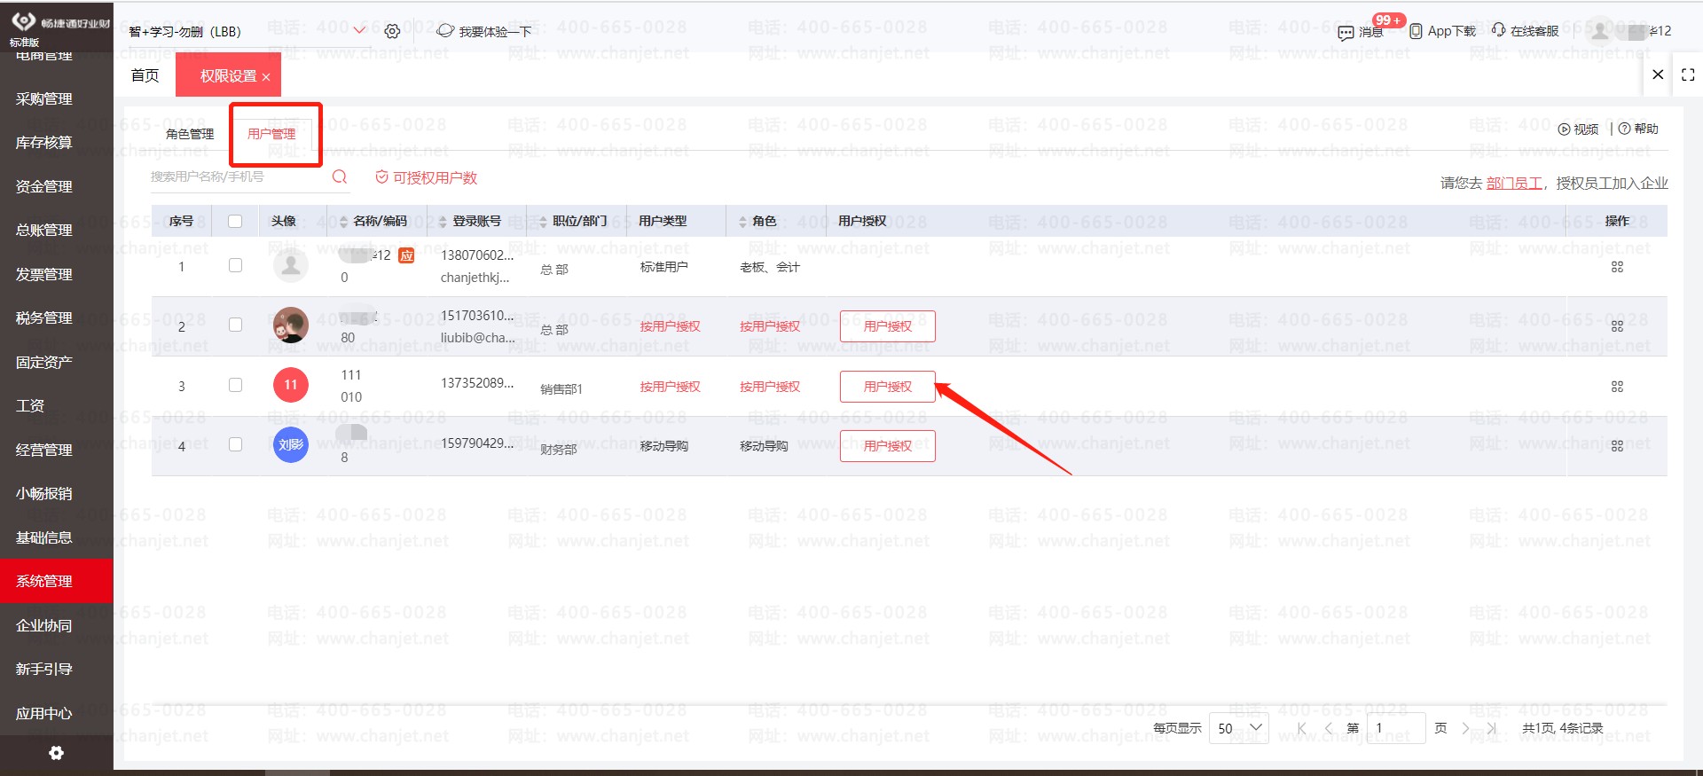Open 总账管理 in the sidebar
1703x776 pixels.
coord(44,231)
